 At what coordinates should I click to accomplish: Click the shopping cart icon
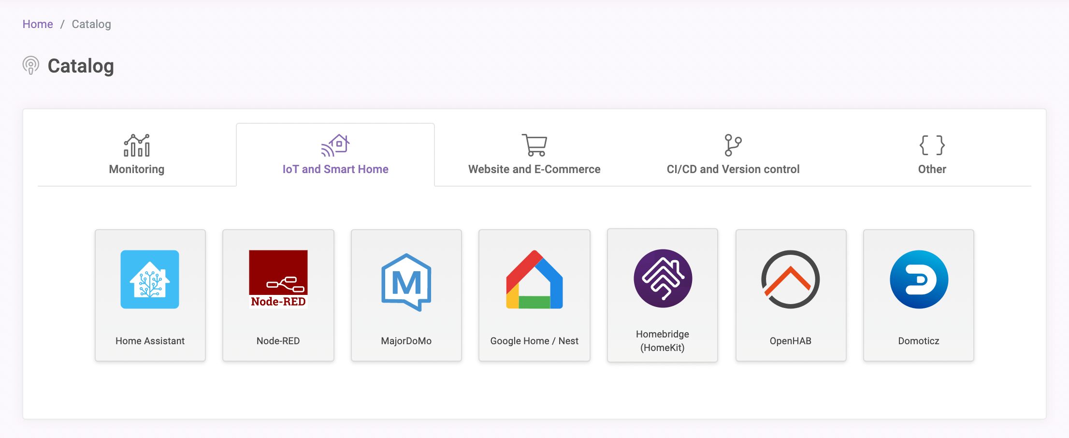click(534, 145)
